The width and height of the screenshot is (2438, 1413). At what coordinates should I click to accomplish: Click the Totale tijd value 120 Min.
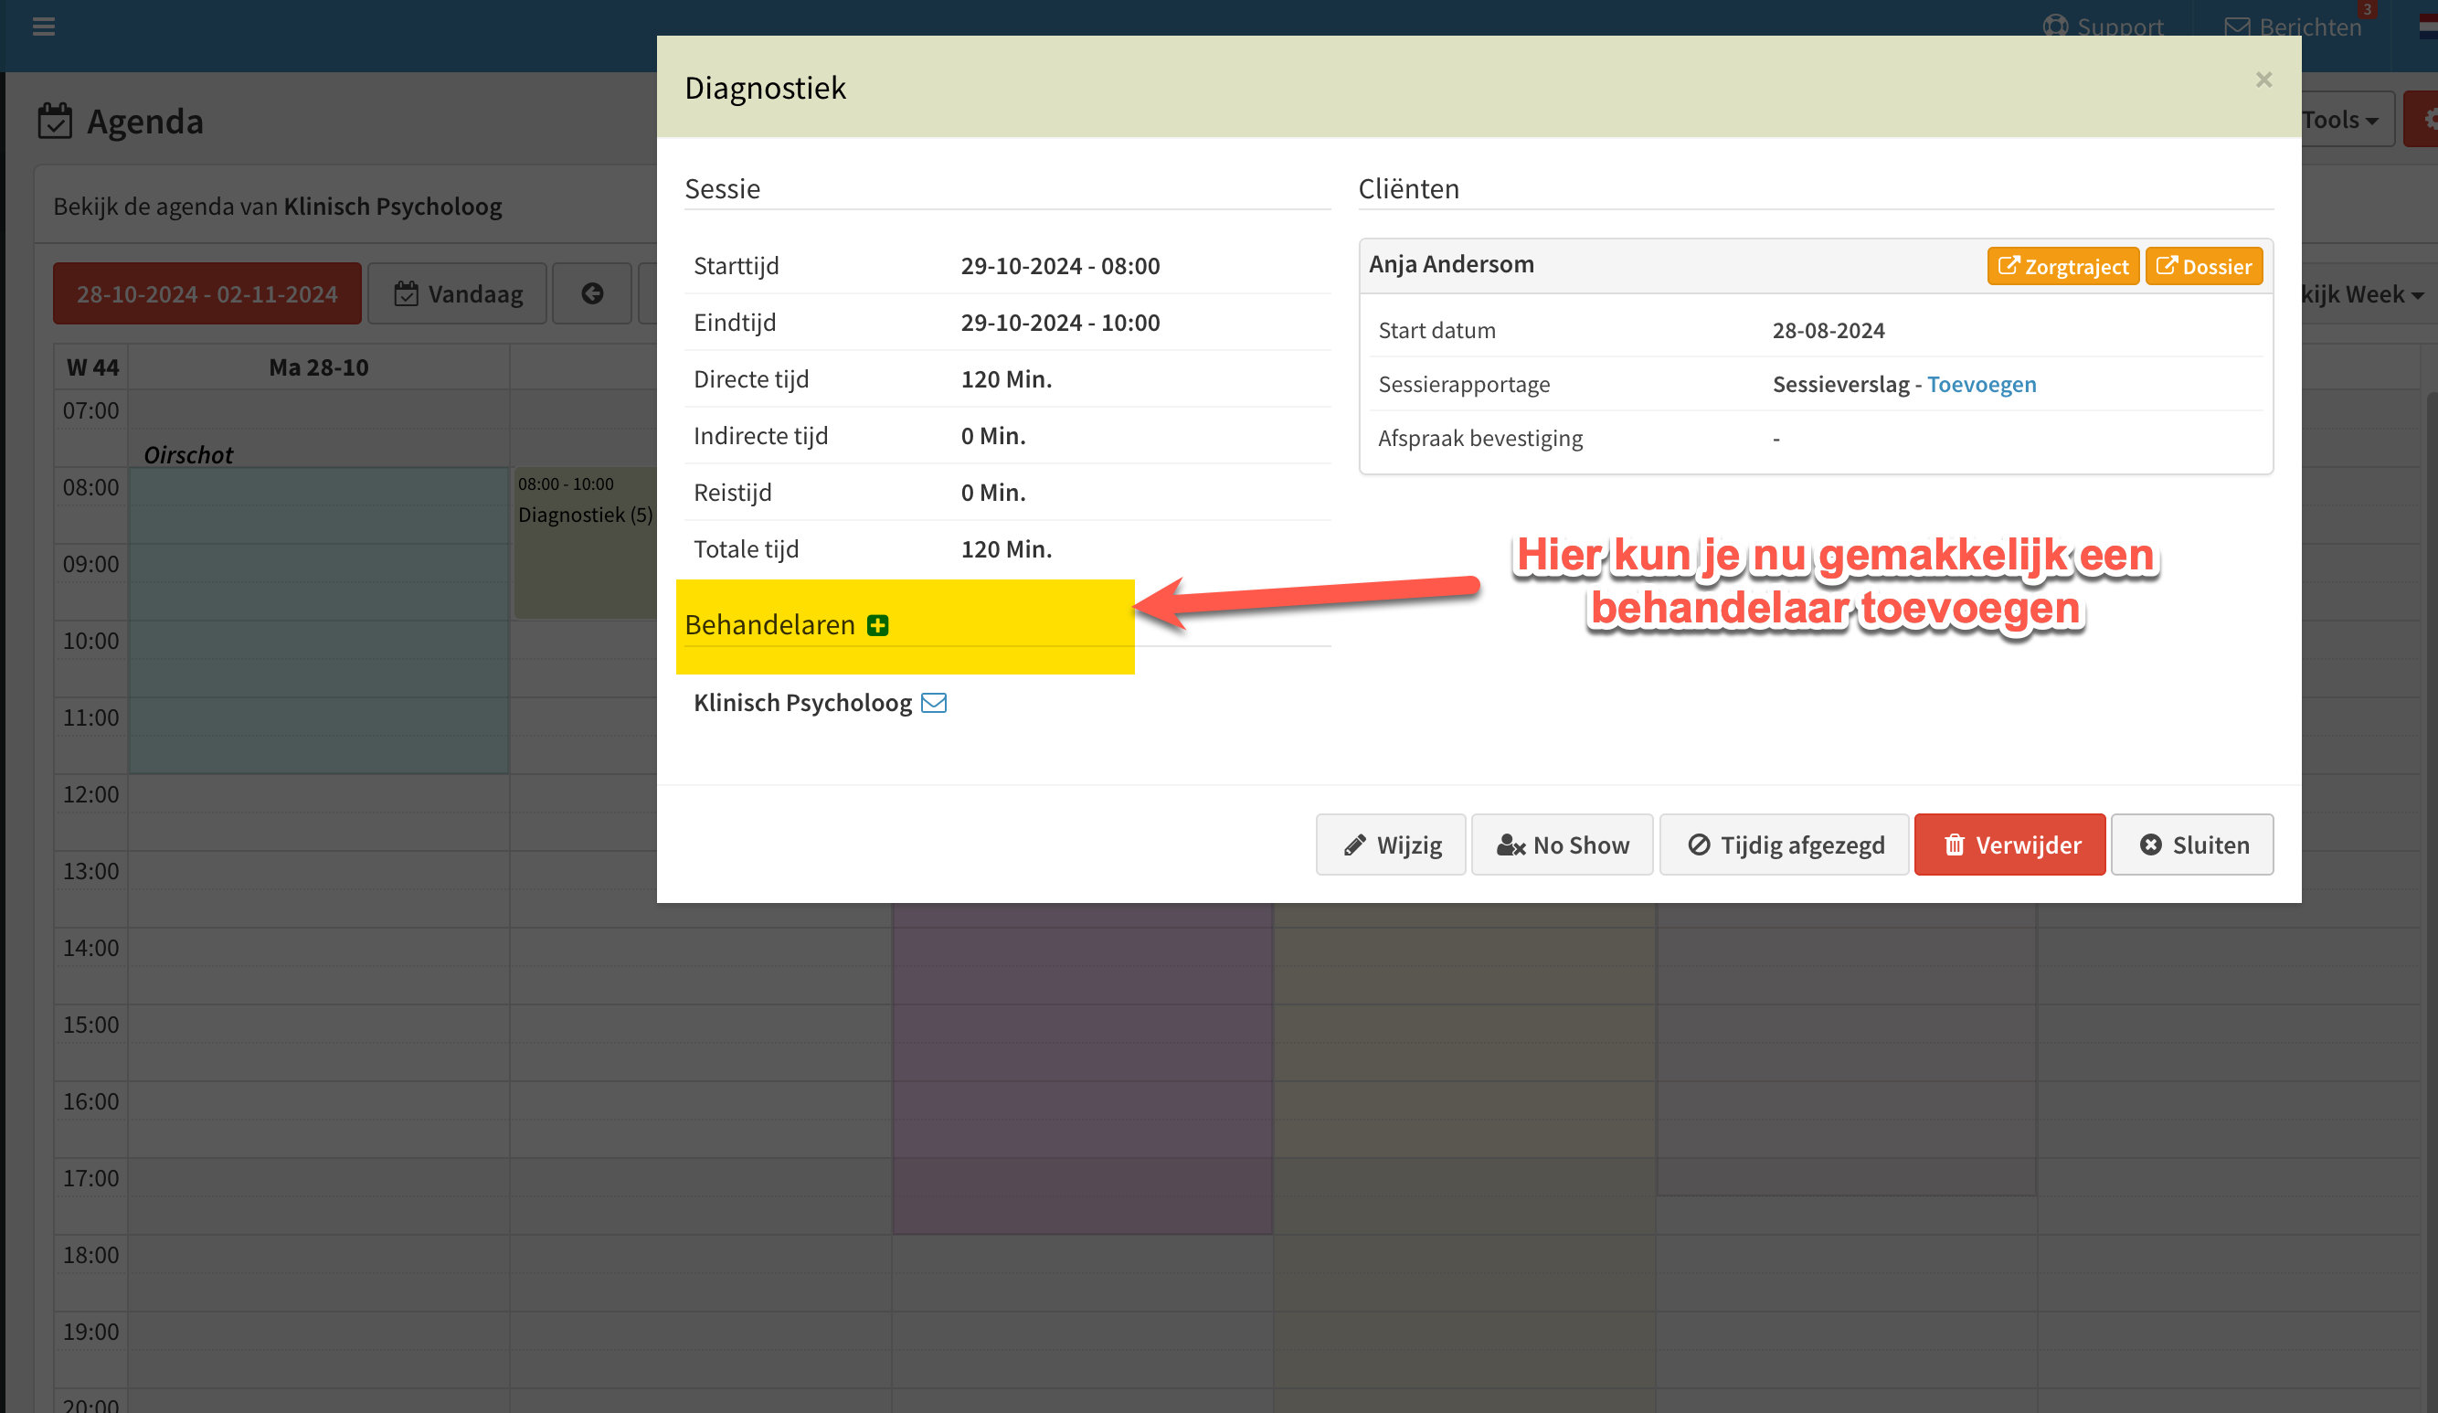1006,549
